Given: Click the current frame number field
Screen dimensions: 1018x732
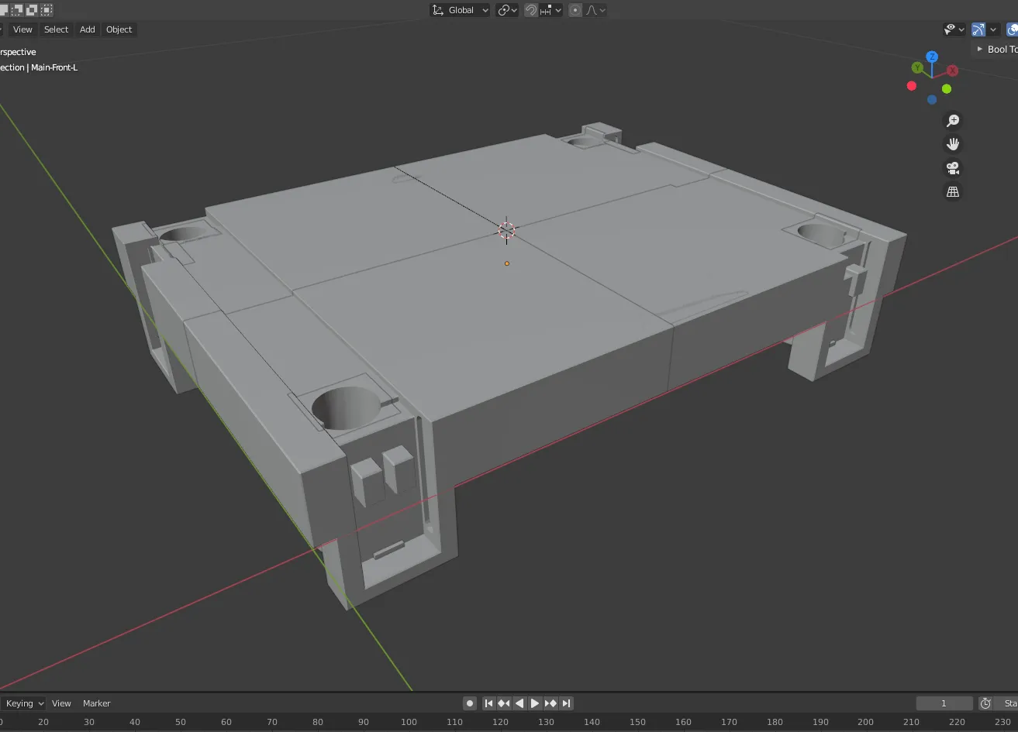Looking at the screenshot, I should click(x=944, y=703).
